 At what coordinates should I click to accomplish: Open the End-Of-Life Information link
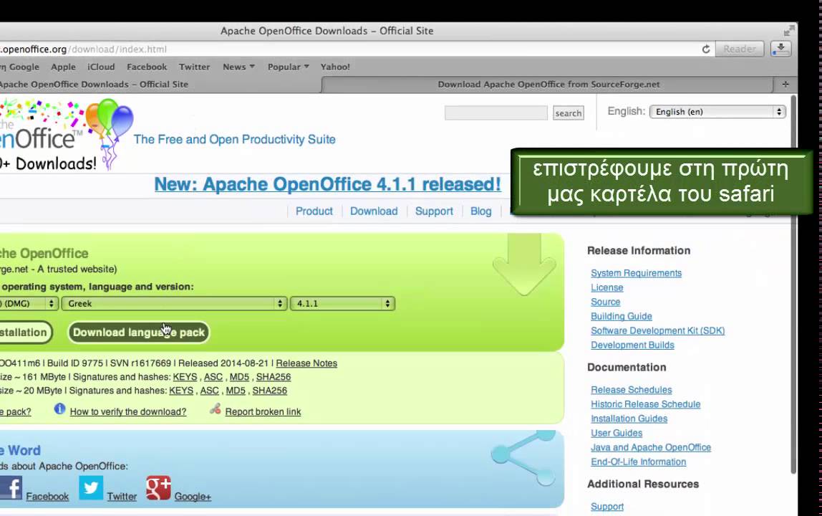pos(638,462)
